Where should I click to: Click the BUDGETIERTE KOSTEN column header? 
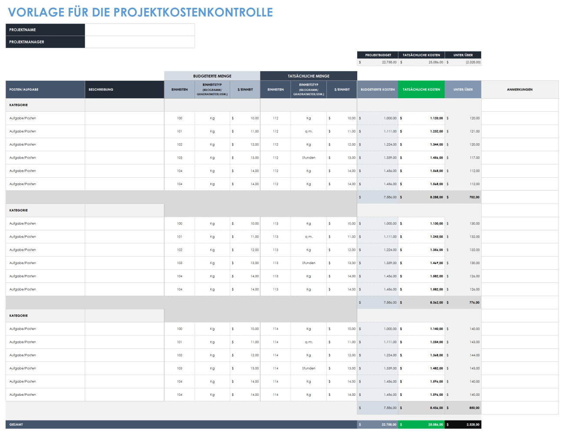tap(378, 89)
